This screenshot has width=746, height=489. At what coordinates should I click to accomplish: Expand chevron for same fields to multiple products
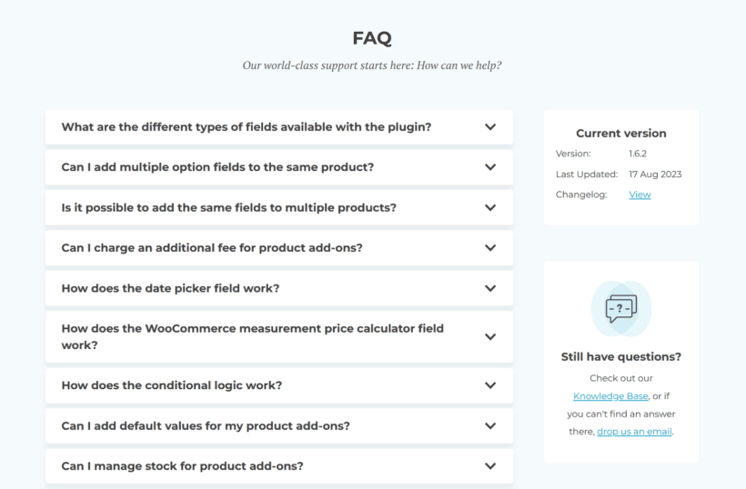[490, 207]
